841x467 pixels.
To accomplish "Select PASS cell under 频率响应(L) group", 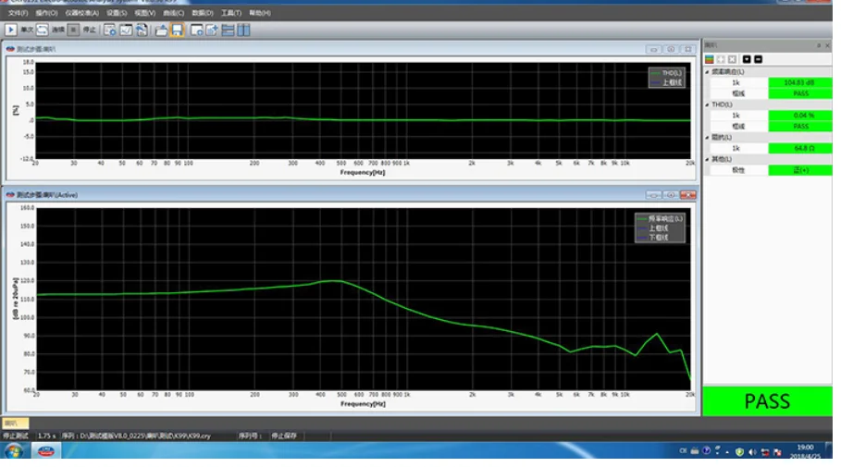I will pos(799,93).
